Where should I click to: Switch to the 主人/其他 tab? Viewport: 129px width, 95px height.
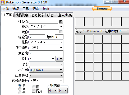click(x=65, y=15)
